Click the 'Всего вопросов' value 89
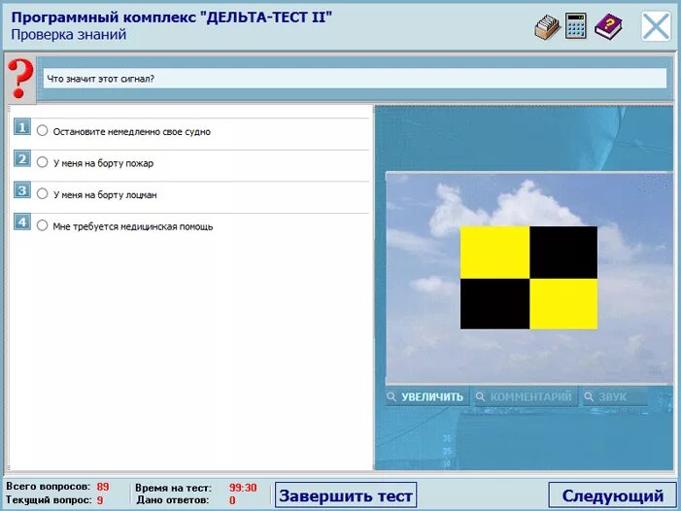The height and width of the screenshot is (511, 681). pyautogui.click(x=103, y=487)
